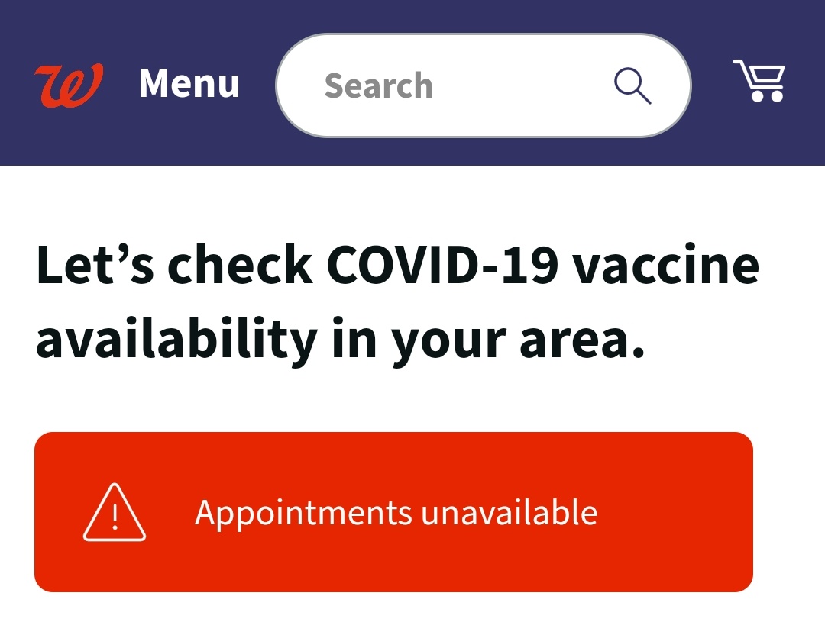Click the warning triangle alert icon
The image size is (825, 635).
[114, 512]
